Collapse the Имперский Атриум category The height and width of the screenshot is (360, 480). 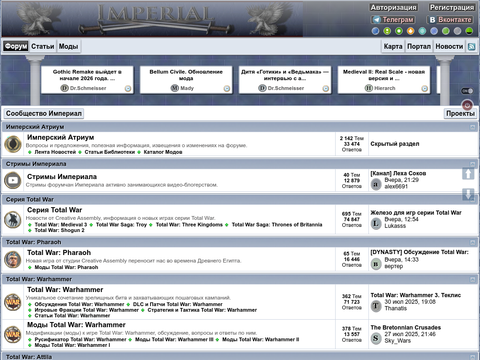click(472, 127)
